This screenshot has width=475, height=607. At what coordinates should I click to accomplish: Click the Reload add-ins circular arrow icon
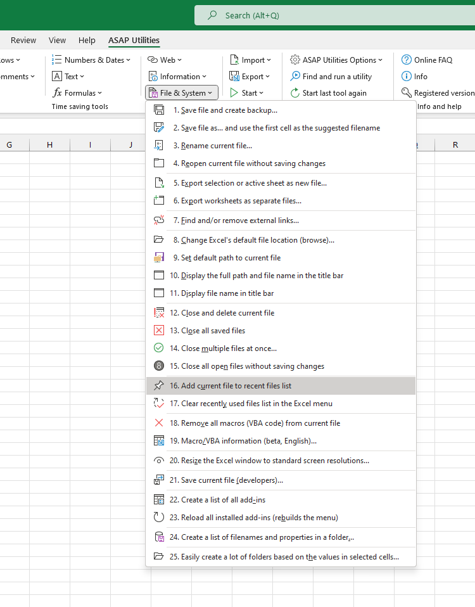click(158, 517)
